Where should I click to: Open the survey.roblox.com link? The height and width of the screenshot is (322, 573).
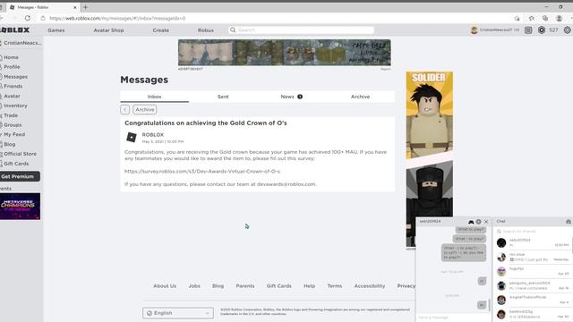pos(202,171)
